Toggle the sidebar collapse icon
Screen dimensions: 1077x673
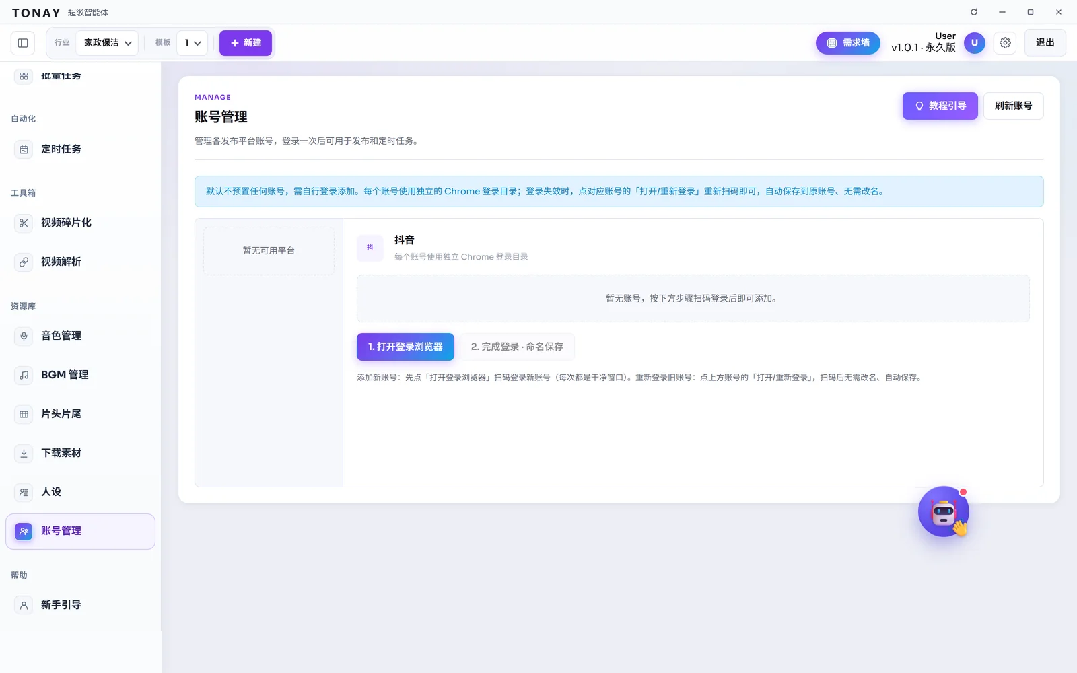[x=23, y=43]
